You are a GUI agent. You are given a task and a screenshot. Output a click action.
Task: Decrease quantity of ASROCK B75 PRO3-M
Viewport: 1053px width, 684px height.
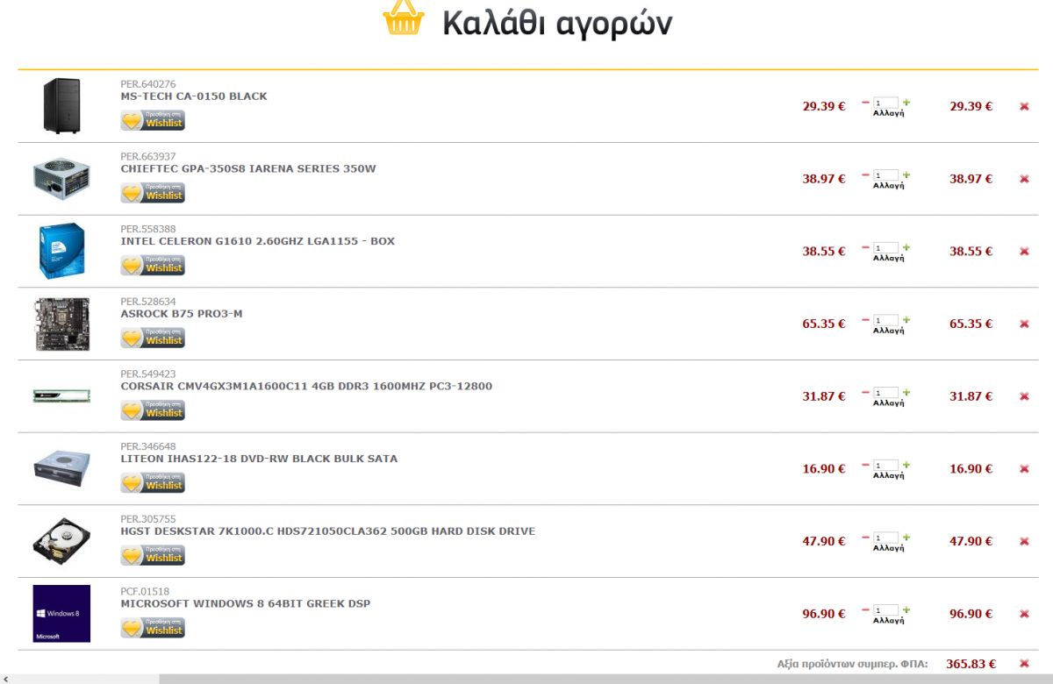(865, 320)
